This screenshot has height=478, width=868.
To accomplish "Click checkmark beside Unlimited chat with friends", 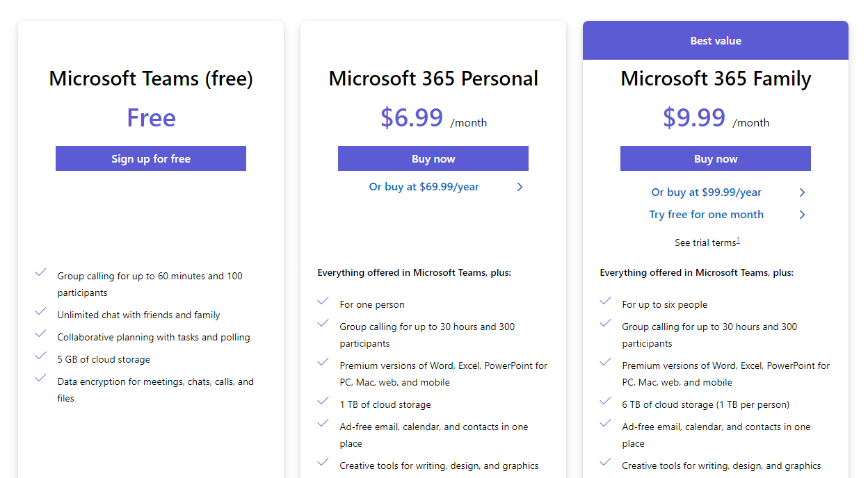I will (x=41, y=312).
